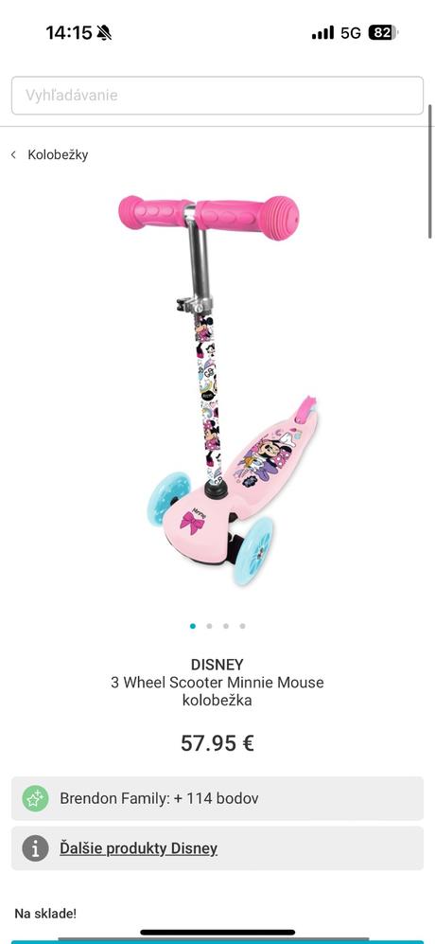Tap the Brendon Family + 114 bodov banner
The image size is (435, 944).
click(217, 798)
